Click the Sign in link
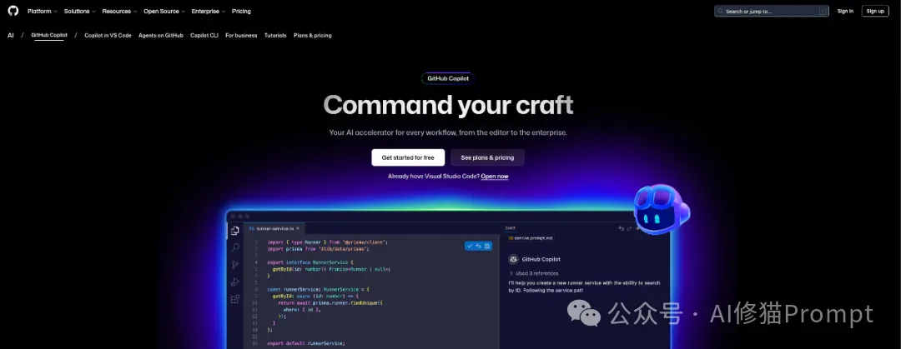901x349 pixels. tap(845, 12)
